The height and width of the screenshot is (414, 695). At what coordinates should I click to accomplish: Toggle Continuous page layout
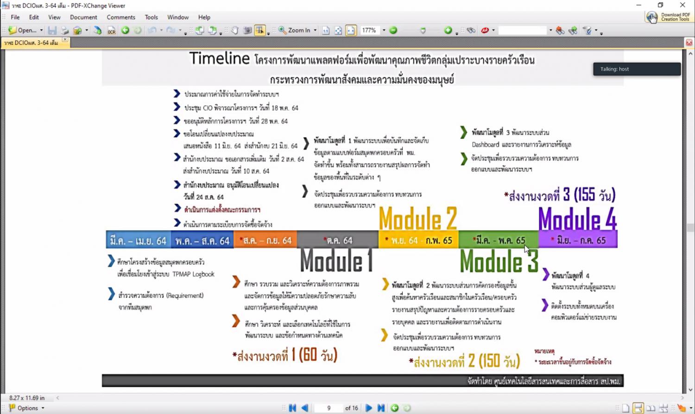click(x=638, y=408)
